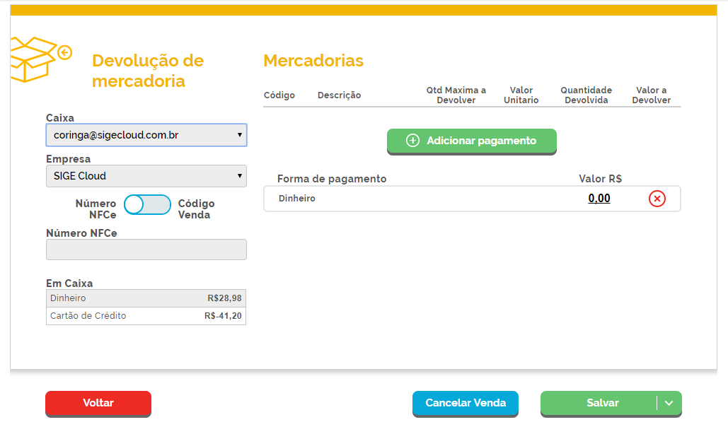
Task: Edit the 0,00 payment value
Action: point(599,199)
